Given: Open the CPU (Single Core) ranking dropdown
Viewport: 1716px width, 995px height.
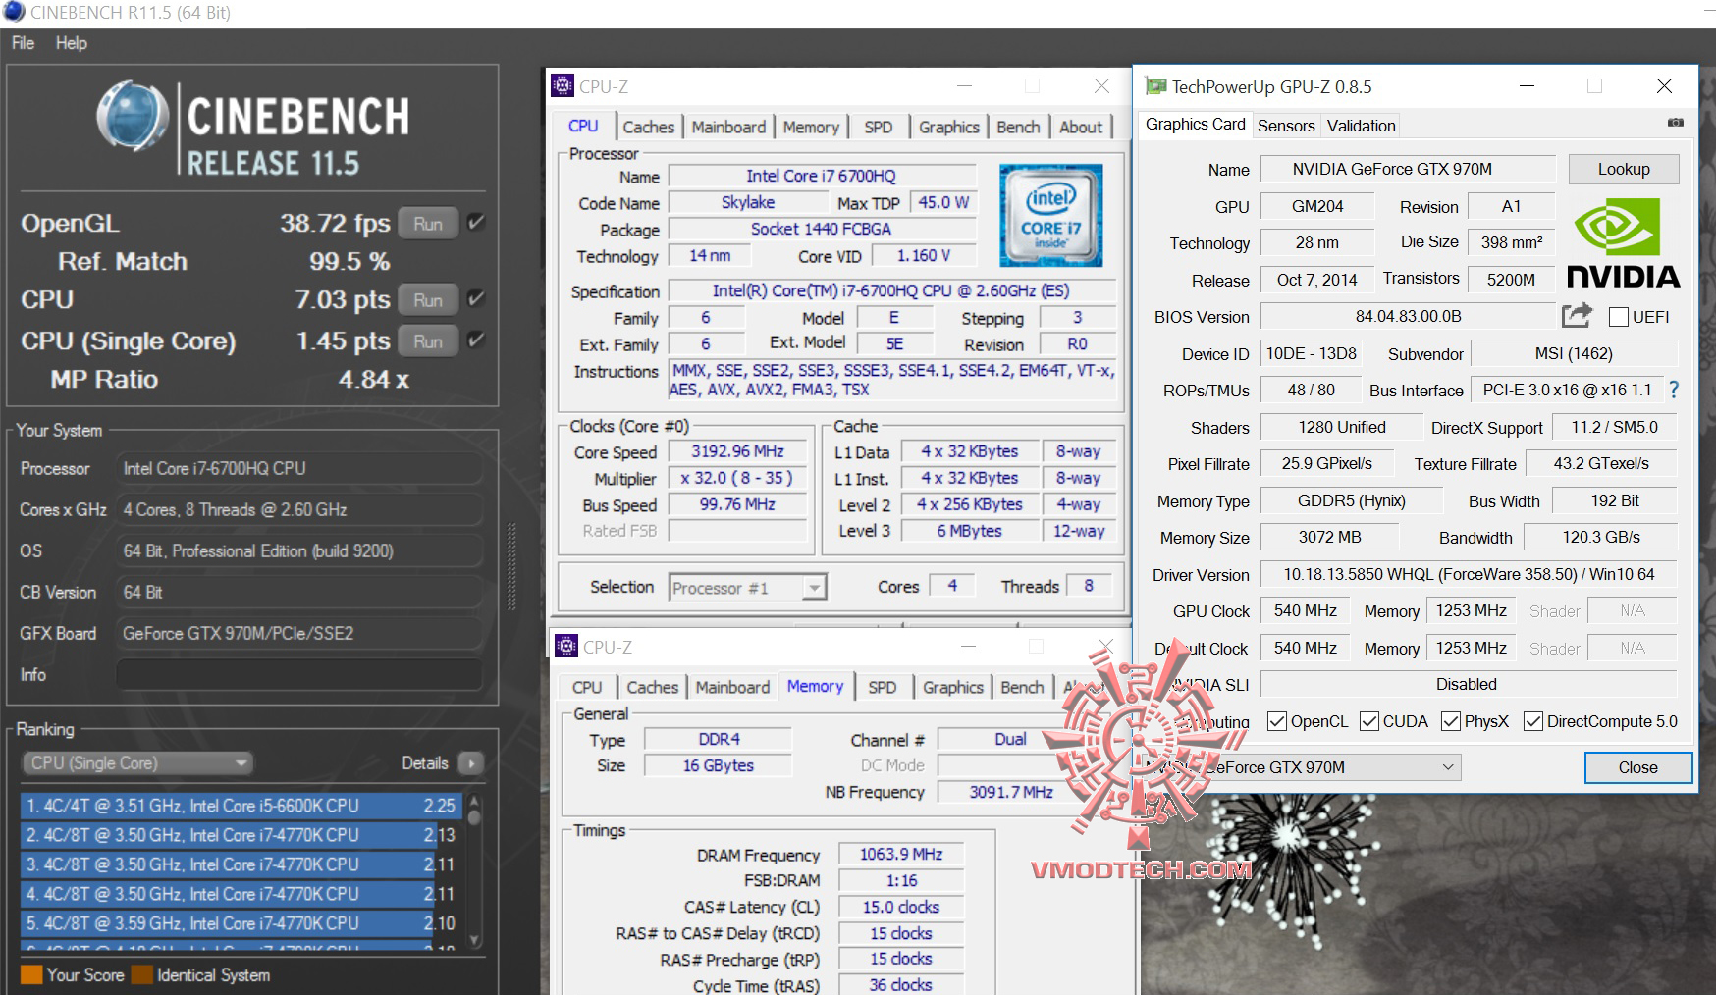Looking at the screenshot, I should [137, 763].
